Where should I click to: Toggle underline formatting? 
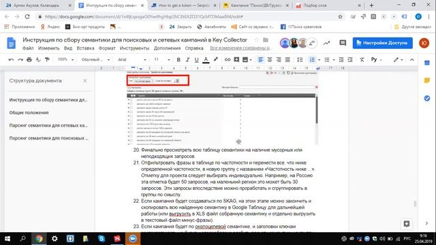point(197,60)
